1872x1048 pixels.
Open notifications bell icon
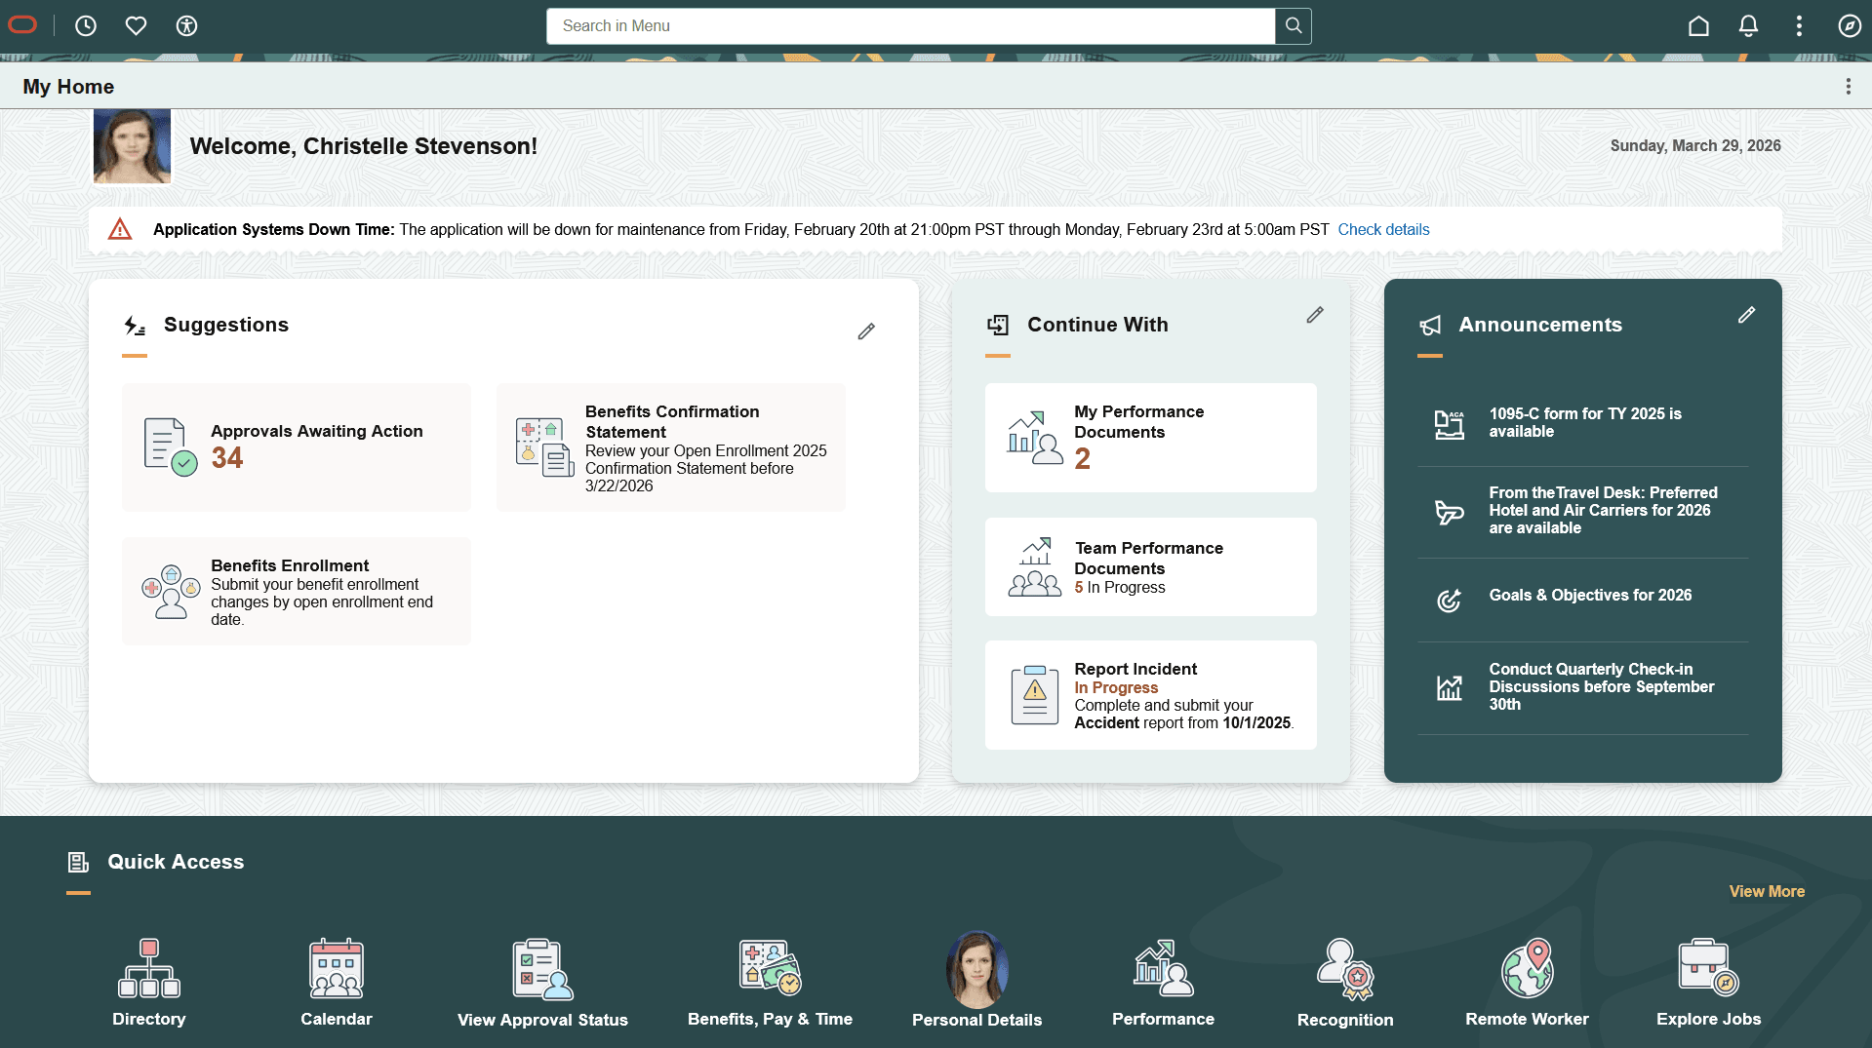pyautogui.click(x=1748, y=26)
